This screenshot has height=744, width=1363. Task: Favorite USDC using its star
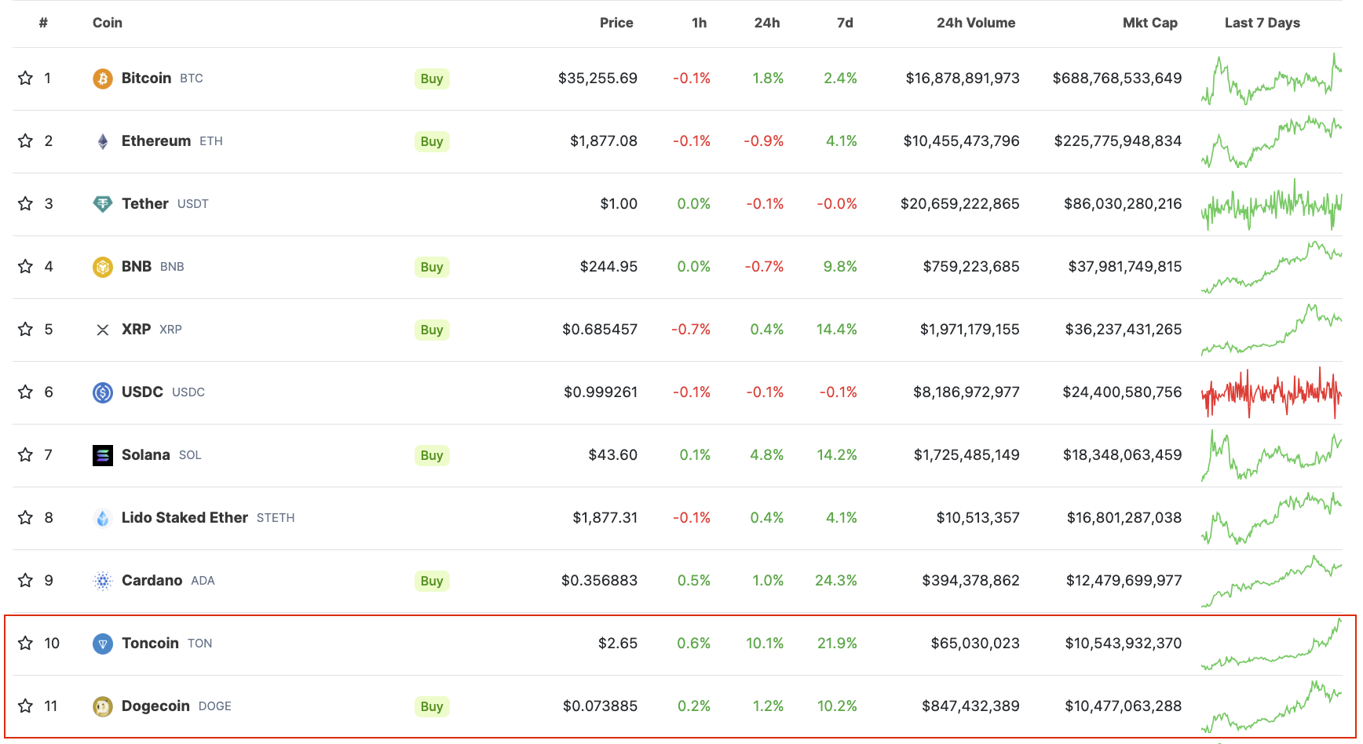(25, 392)
